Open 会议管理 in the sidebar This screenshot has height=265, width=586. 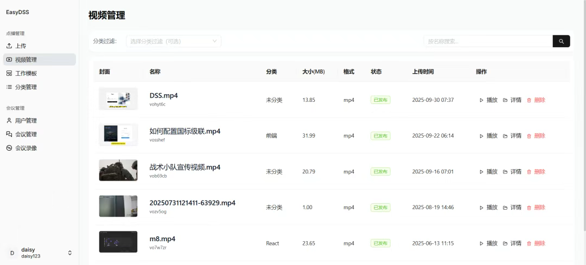[39, 134]
